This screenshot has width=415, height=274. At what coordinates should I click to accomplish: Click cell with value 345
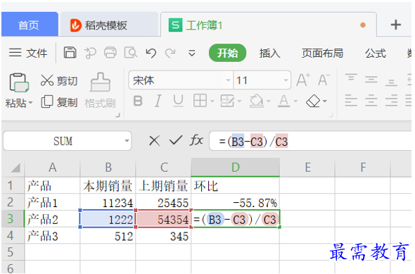[x=164, y=236]
